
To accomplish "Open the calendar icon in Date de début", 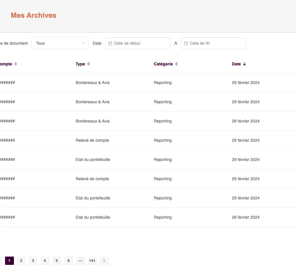I will click(110, 43).
